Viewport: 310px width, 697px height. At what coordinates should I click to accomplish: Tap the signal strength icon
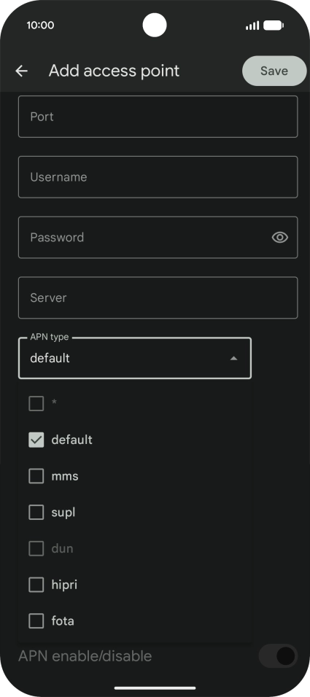pyautogui.click(x=252, y=26)
